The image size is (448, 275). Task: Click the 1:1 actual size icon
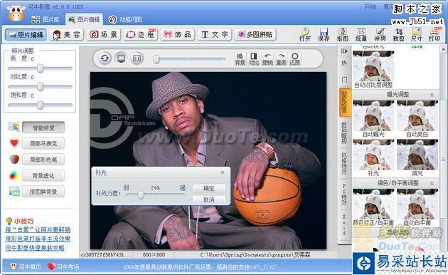[x=137, y=58]
